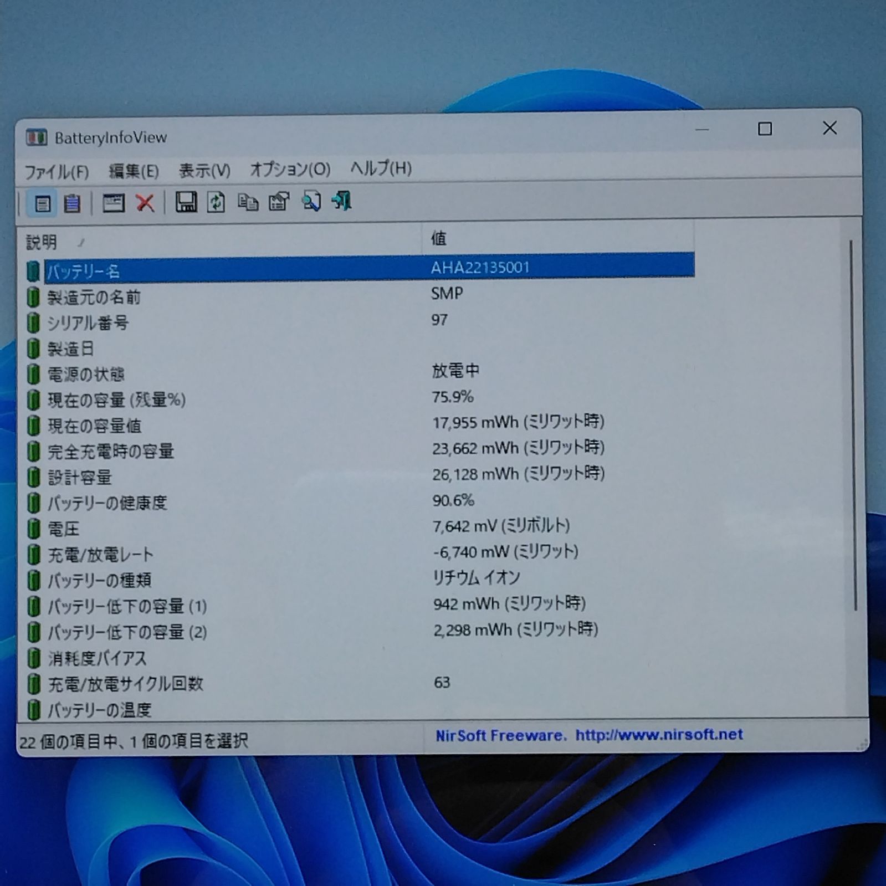Screen dimensions: 886x886
Task: Select the バッテリー低下の容量 (2) row
Action: click(x=360, y=631)
